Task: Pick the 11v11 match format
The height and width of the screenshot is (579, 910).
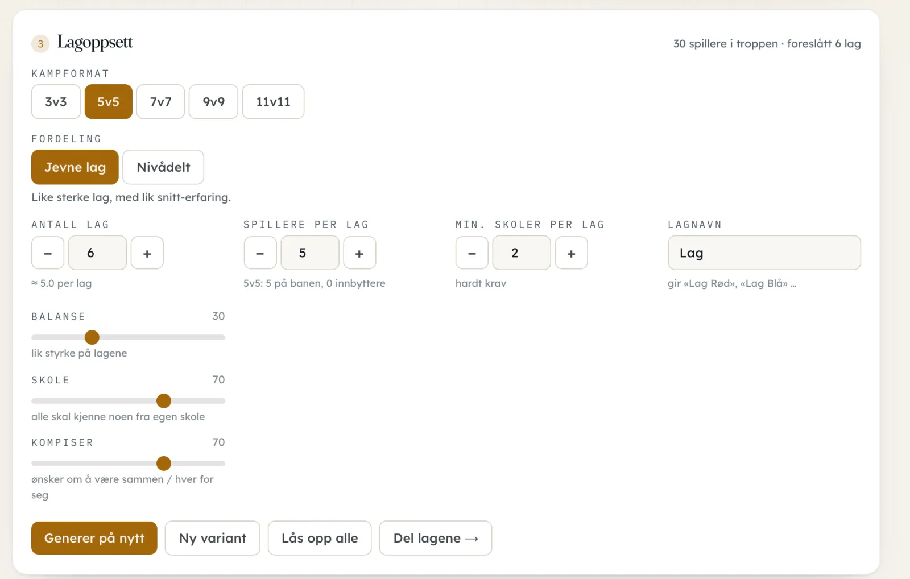Action: point(273,102)
